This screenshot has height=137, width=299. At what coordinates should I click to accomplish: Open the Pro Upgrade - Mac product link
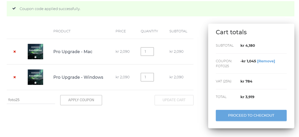(x=73, y=52)
